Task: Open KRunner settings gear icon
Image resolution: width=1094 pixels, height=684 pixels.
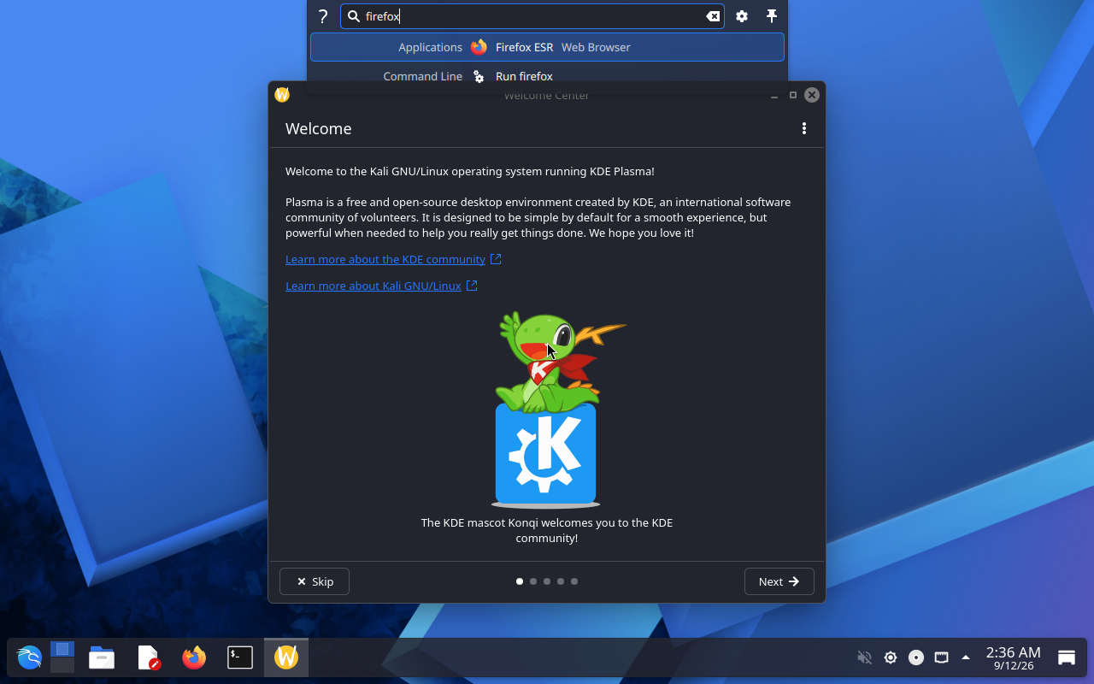Action: click(x=742, y=16)
